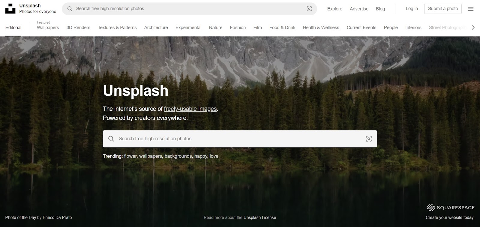Open the Unsplash License link
The width and height of the screenshot is (480, 227).
tap(260, 217)
